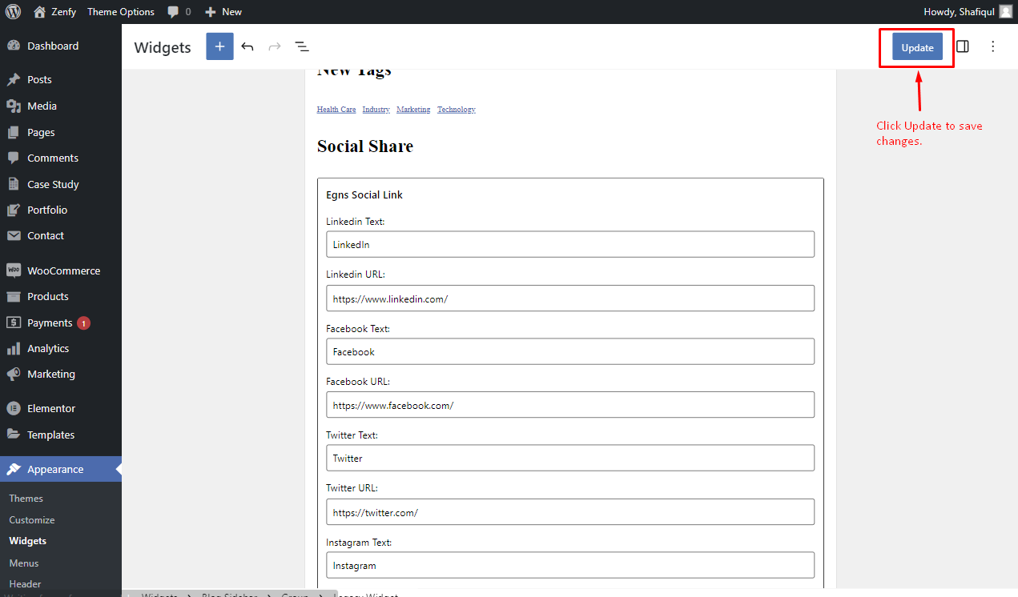
Task: Undo the last widget change
Action: tap(247, 46)
